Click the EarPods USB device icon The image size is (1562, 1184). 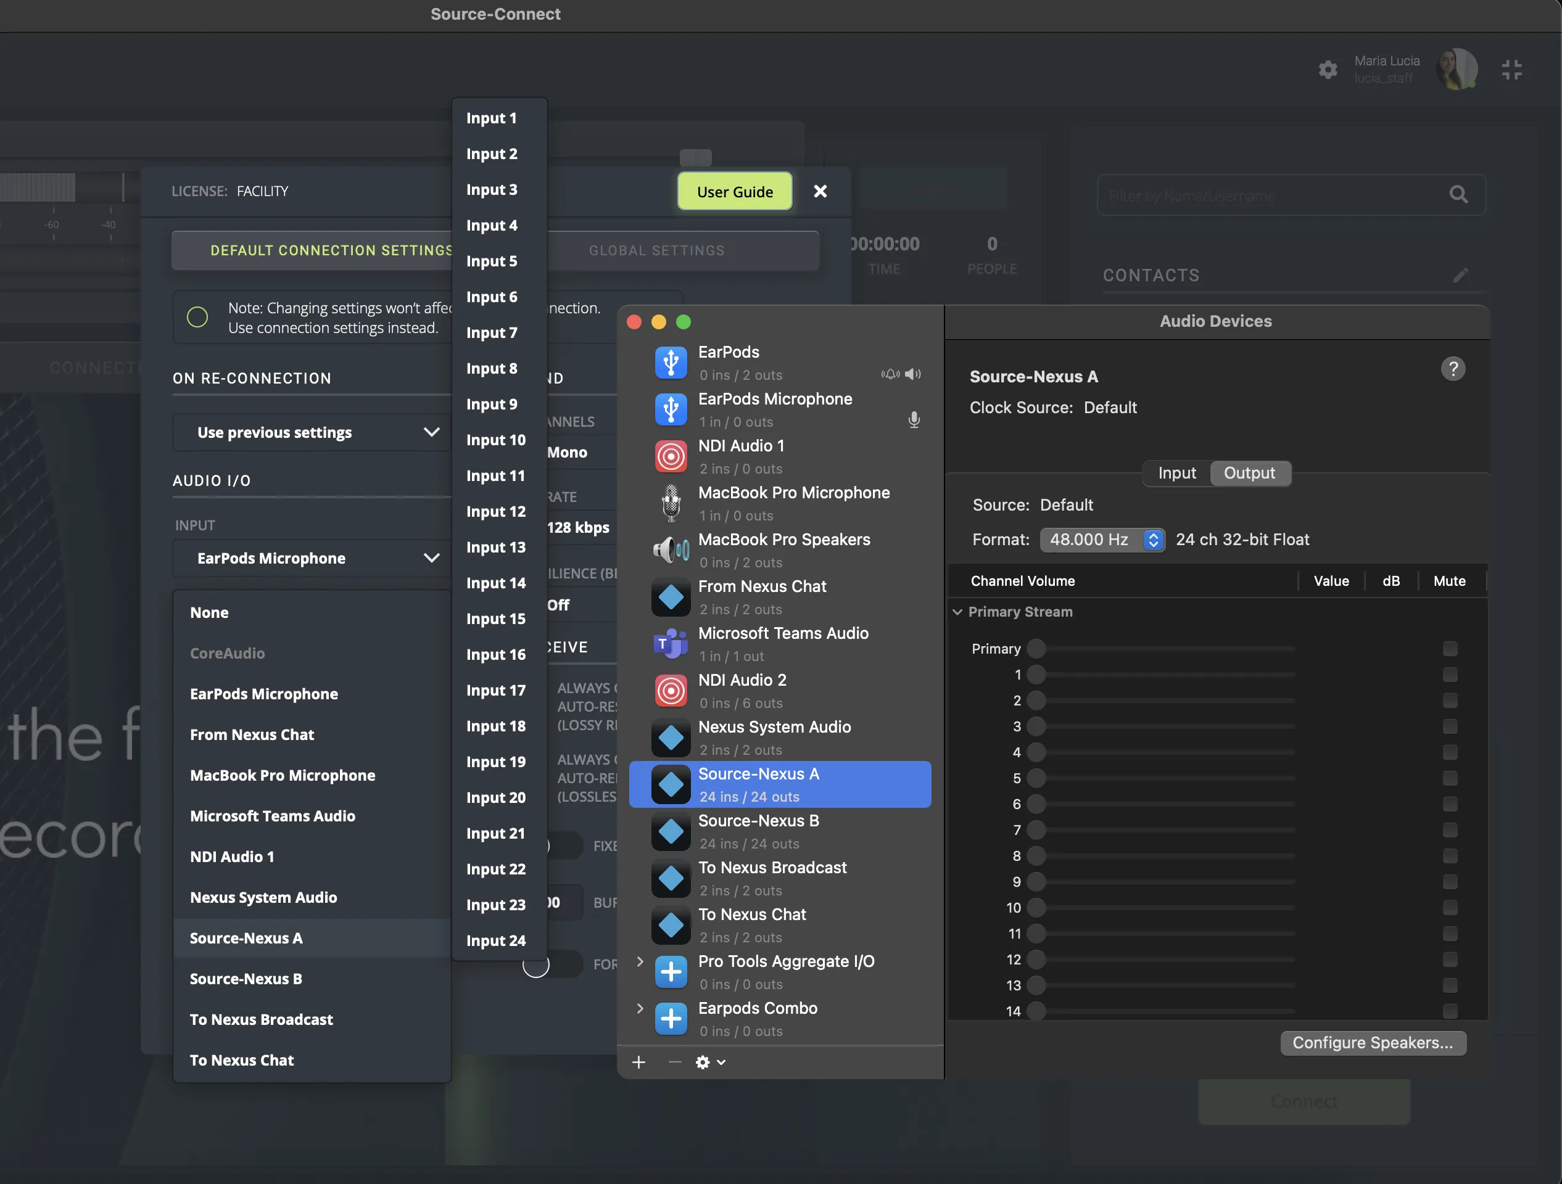point(671,363)
